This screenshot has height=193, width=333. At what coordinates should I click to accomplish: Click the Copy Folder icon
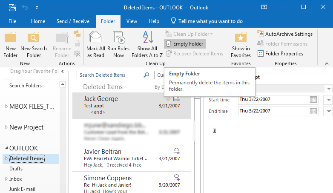click(x=77, y=34)
